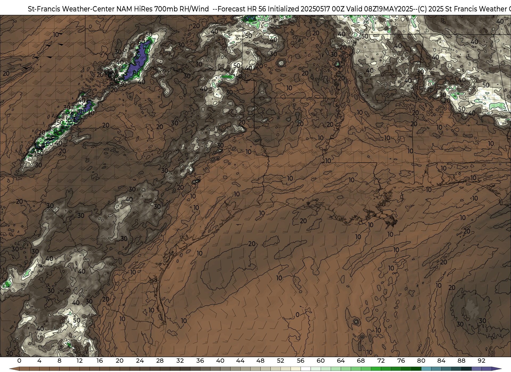Click the colorbar tick label "88"
This screenshot has width=511, height=372.
click(461, 361)
